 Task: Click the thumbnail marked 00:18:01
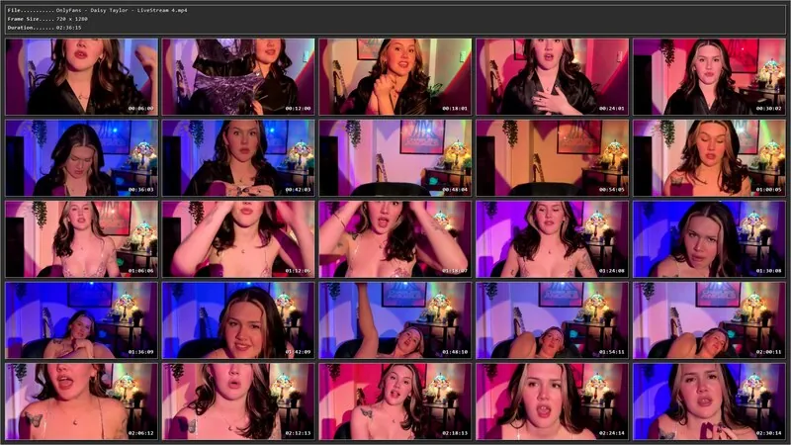[395, 77]
